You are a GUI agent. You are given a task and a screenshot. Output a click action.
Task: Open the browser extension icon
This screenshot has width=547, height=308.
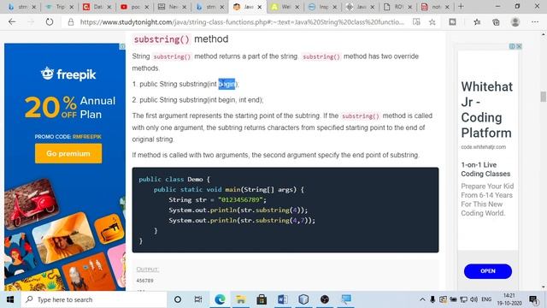pos(452,22)
